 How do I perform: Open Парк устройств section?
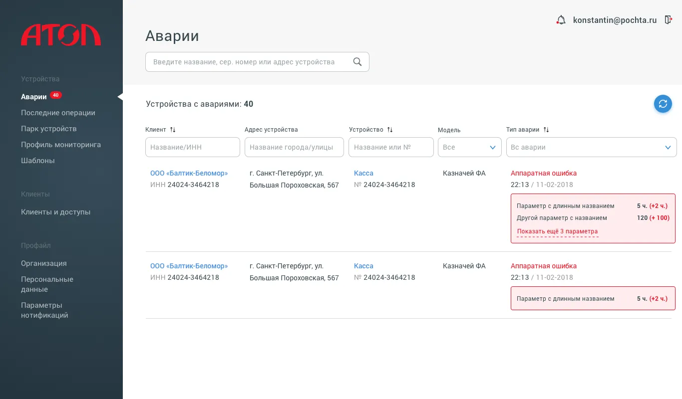49,129
